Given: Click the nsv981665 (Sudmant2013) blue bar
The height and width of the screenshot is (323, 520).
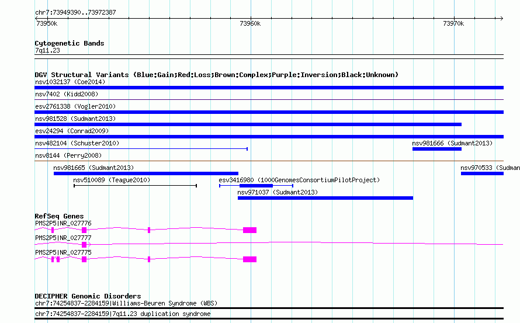Looking at the screenshot, I should click(146, 173).
